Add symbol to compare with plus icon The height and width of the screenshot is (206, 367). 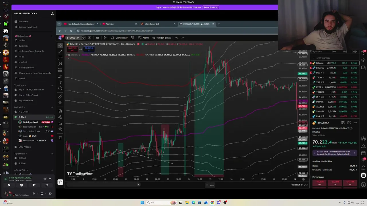(89, 37)
